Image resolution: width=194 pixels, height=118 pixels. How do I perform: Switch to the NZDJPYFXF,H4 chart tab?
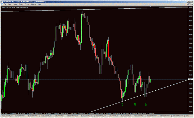[152, 116]
